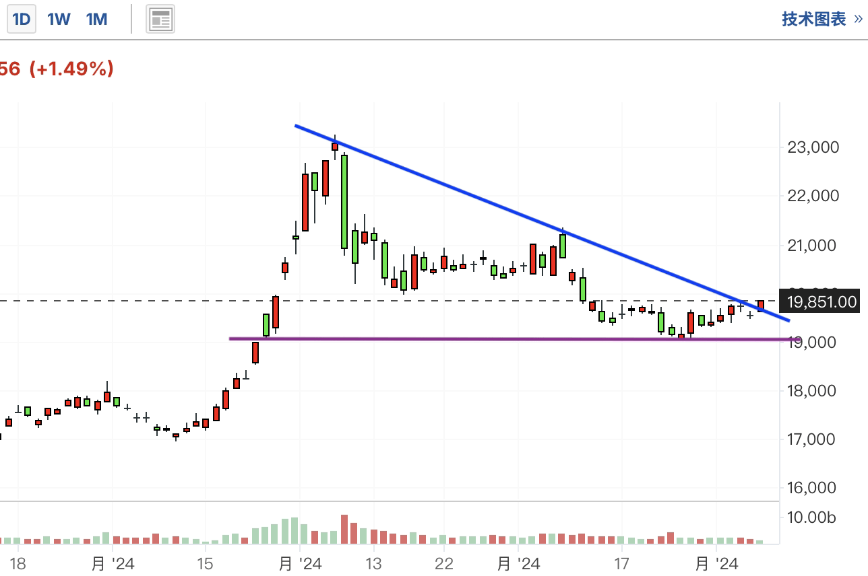Click the 19,851.00 current price label
Screen dimensions: 868x576
[819, 301]
